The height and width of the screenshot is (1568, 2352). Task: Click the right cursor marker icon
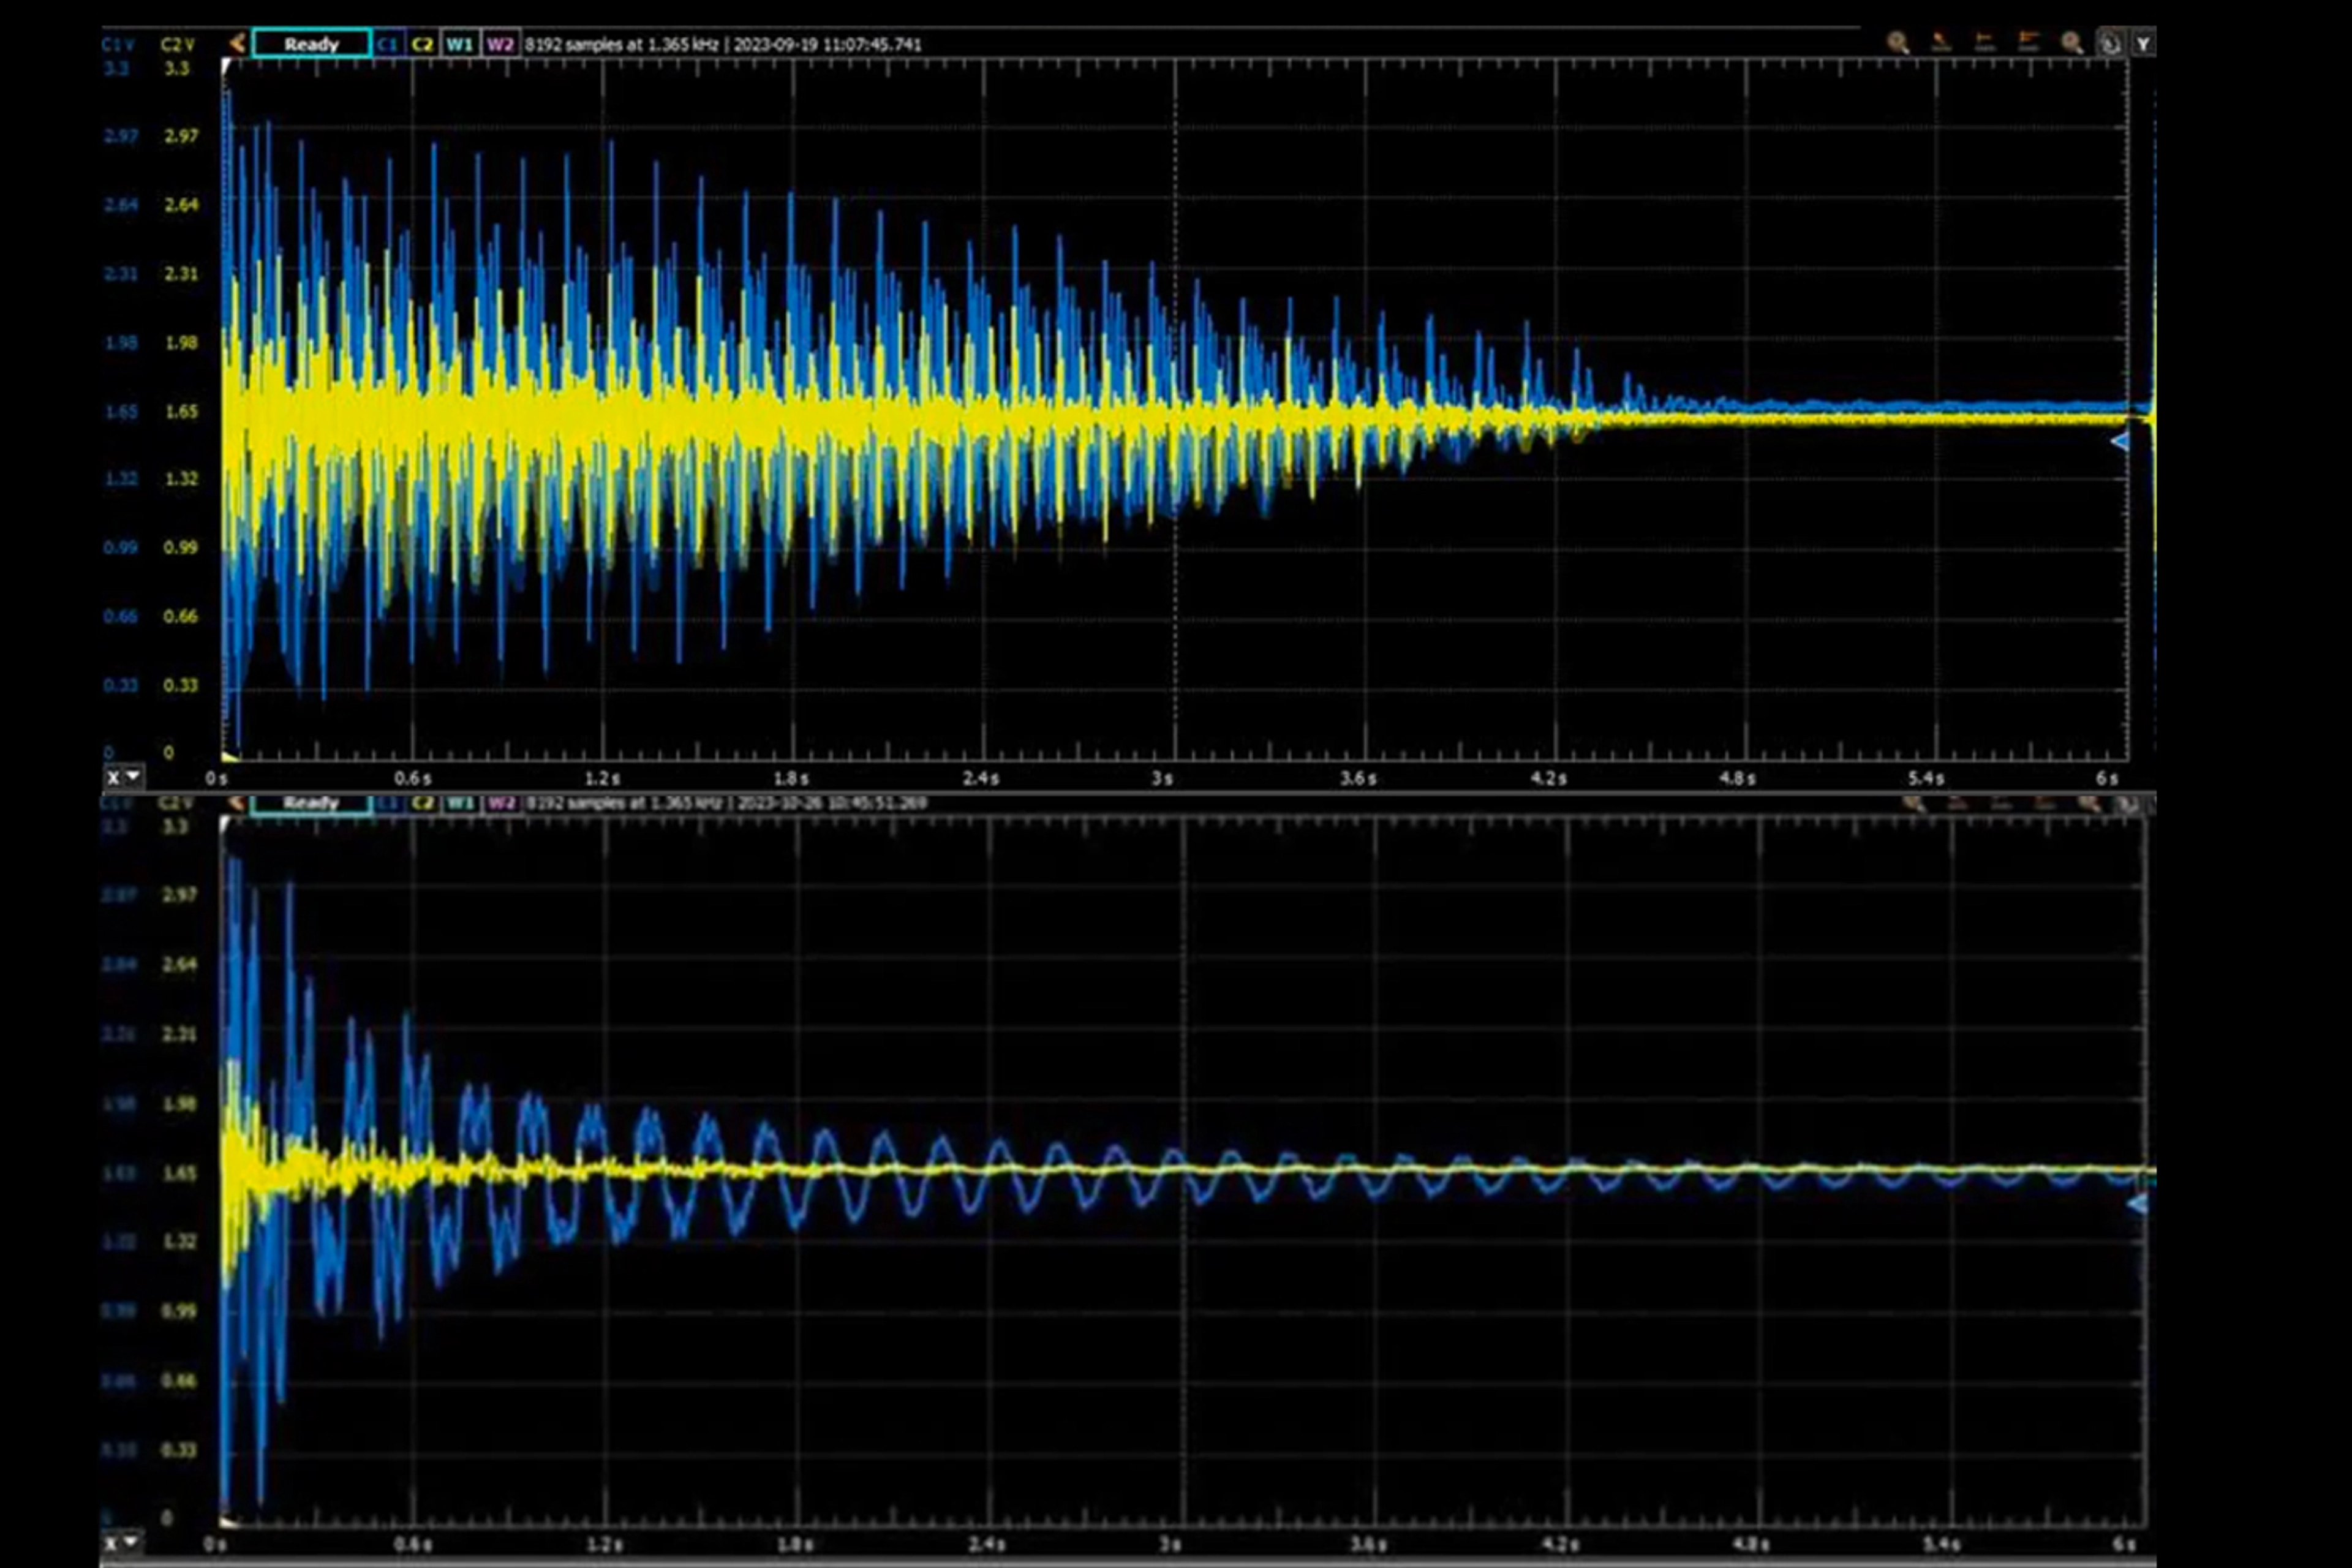tap(2028, 44)
